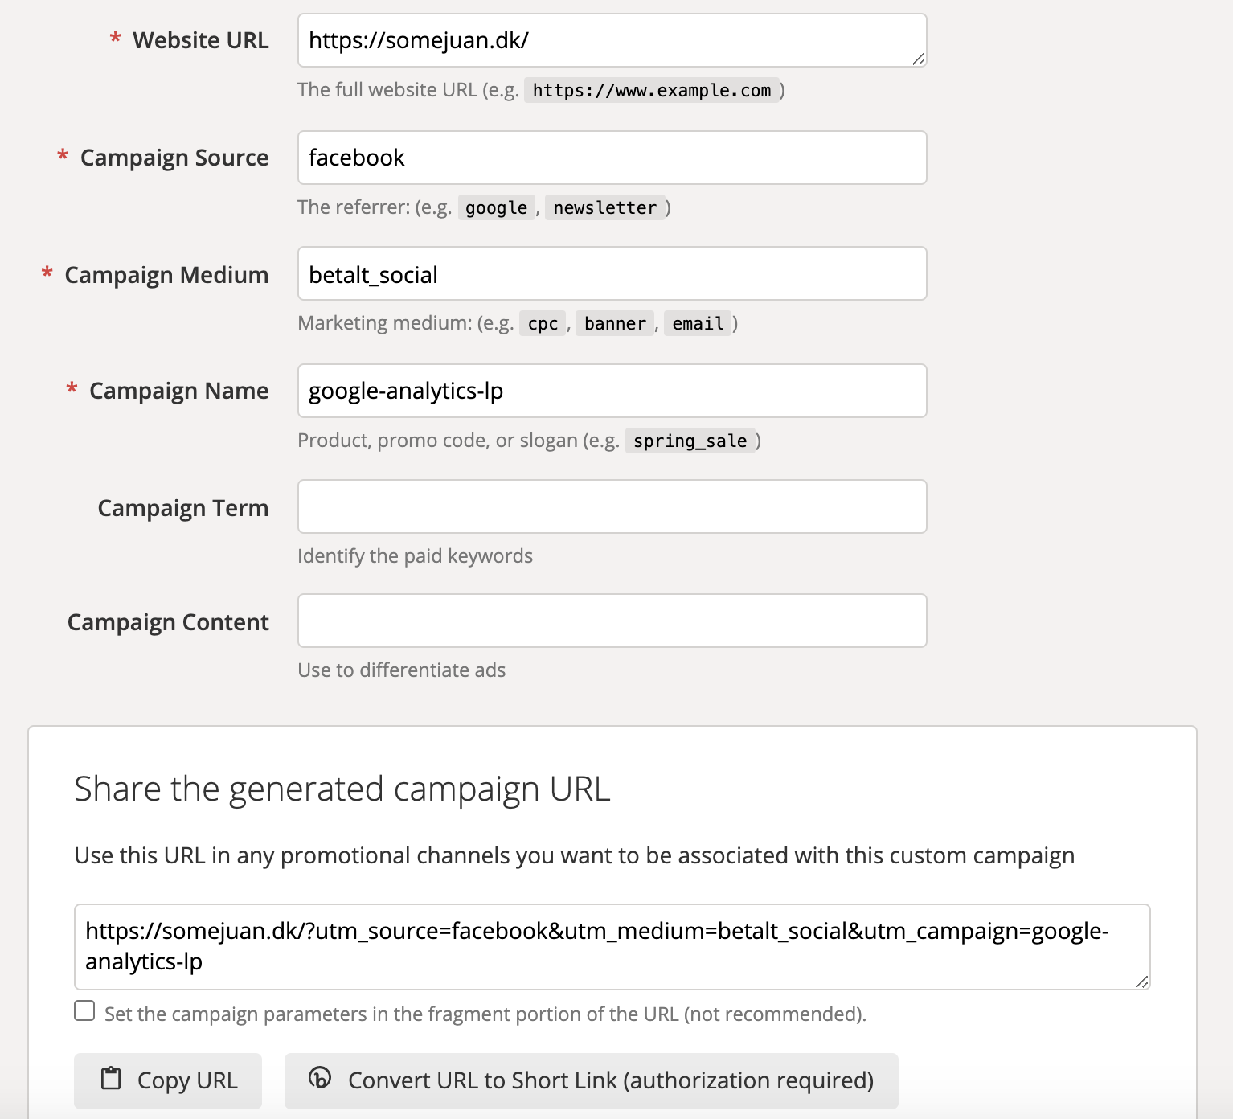Viewport: 1233px width, 1119px height.
Task: Edit the Campaign Medium field betalt_social
Action: (x=612, y=273)
